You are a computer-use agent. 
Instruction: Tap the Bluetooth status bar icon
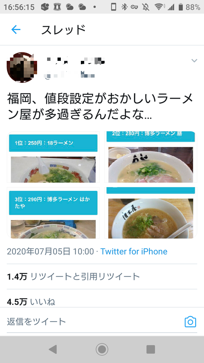[x=124, y=7]
